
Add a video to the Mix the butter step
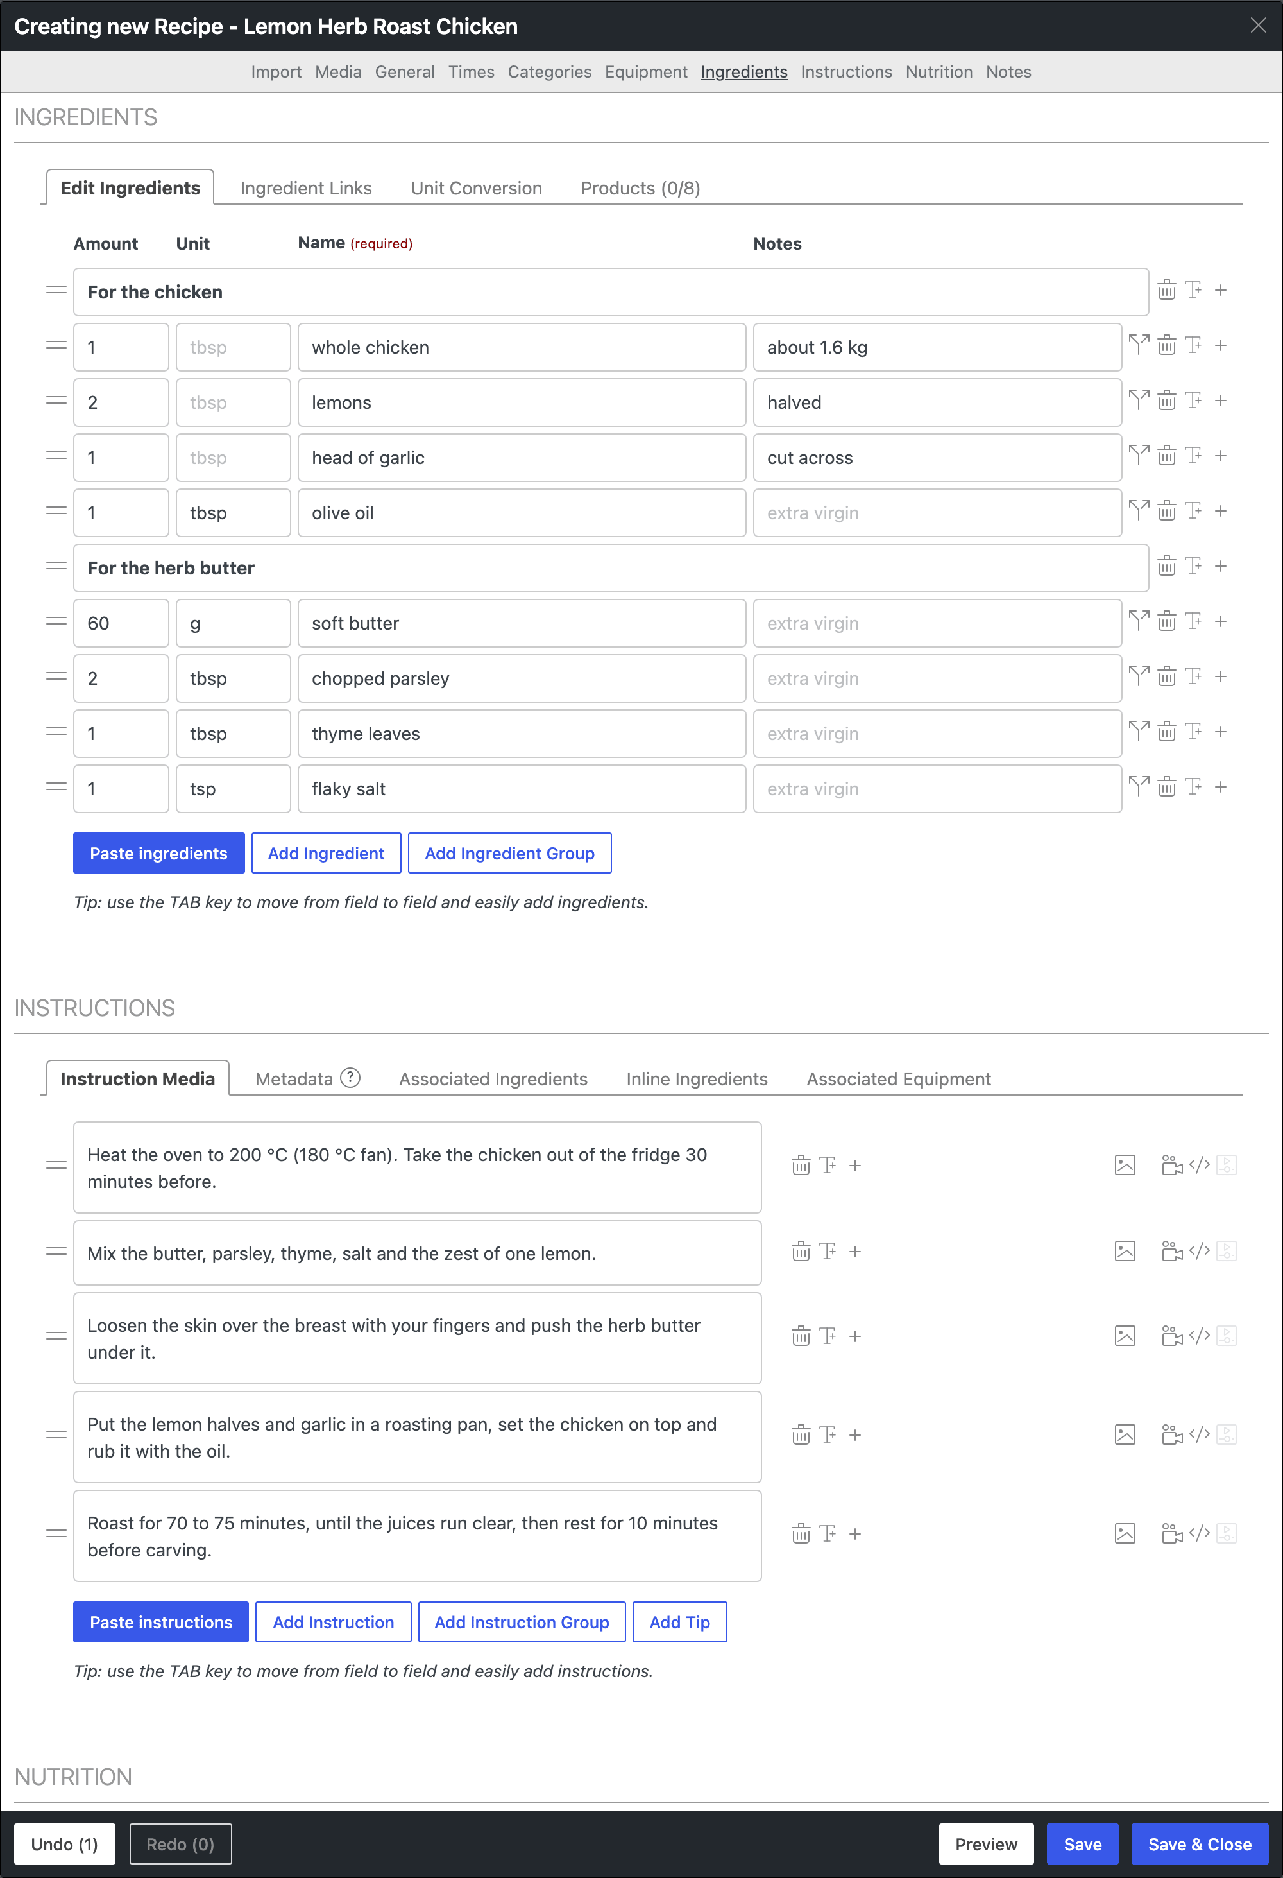[x=1171, y=1252]
